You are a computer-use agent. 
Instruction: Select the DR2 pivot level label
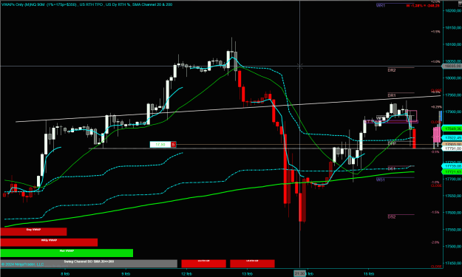392,70
